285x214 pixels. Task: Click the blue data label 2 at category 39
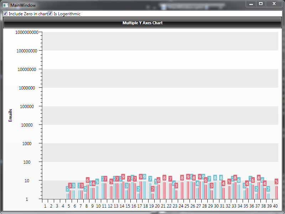coord(268,189)
